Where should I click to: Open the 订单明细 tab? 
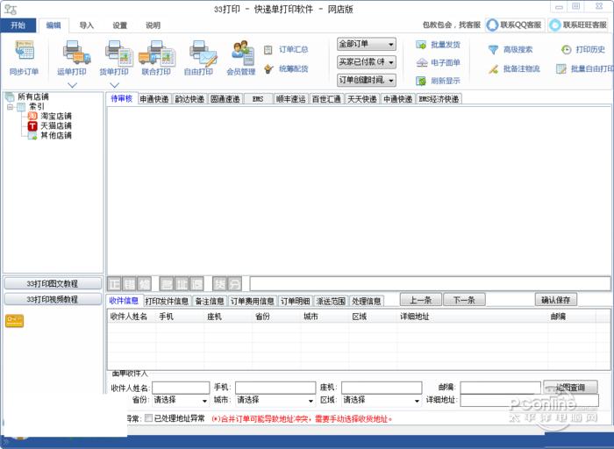(296, 301)
